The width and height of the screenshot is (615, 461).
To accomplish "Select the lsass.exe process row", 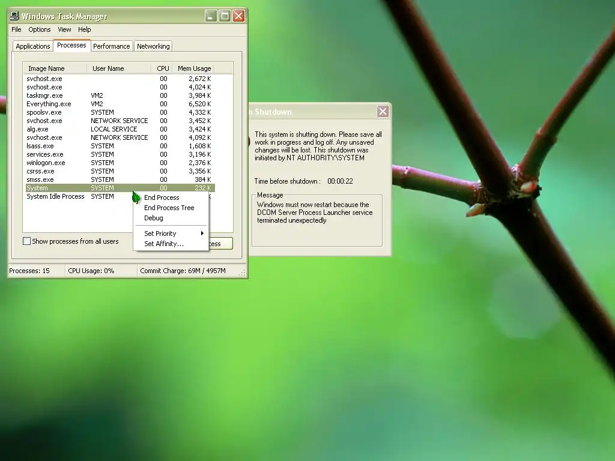I will (120, 146).
